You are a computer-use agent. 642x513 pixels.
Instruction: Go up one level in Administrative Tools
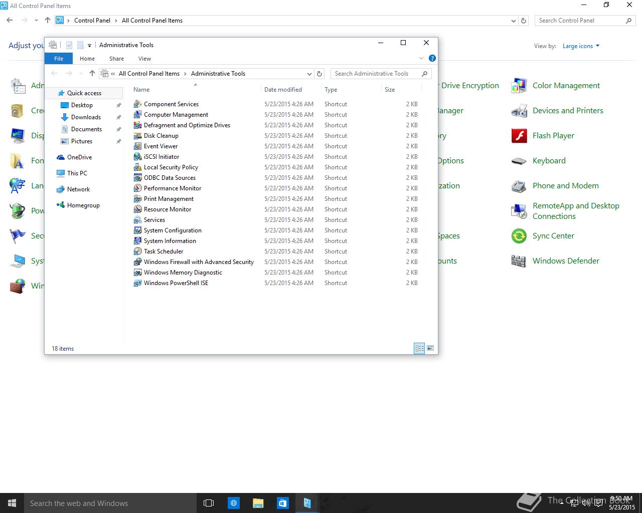coord(92,74)
